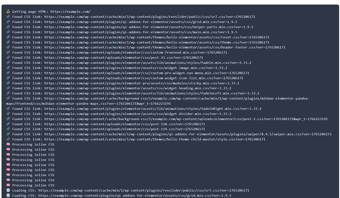The height and width of the screenshot is (198, 340).
Task: Click link icon beside sticky.min.css line
Action: 8,83
